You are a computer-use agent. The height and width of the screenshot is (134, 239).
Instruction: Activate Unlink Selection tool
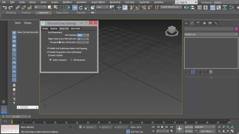pyautogui.click(x=24, y=7)
